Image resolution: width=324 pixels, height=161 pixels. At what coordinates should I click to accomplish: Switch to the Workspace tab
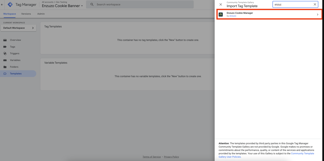[x=10, y=14]
